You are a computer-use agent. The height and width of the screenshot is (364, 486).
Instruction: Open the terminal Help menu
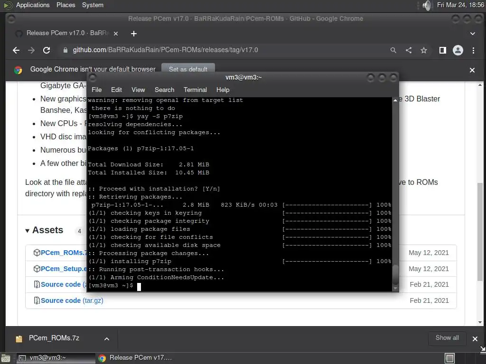tap(223, 90)
